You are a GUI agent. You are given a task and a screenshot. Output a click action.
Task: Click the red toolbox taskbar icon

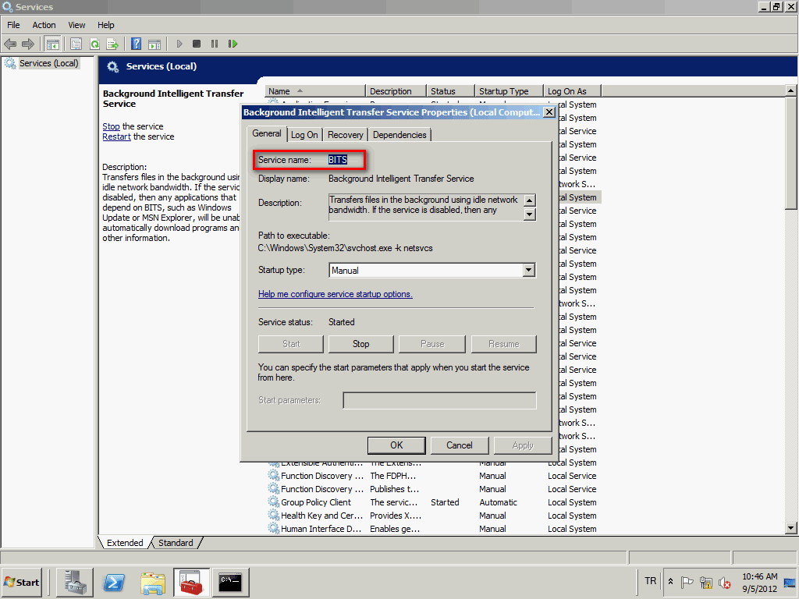(x=192, y=582)
